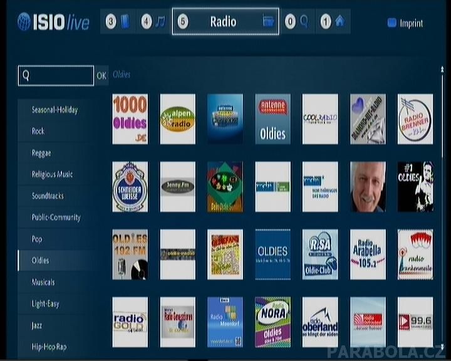Open the Cool Radio station
Image resolution: width=451 pixels, height=361 pixels.
pyautogui.click(x=320, y=119)
